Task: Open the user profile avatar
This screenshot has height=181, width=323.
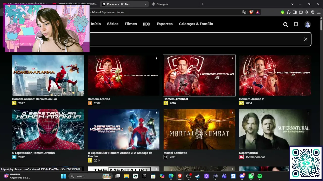Action: pos(307,24)
